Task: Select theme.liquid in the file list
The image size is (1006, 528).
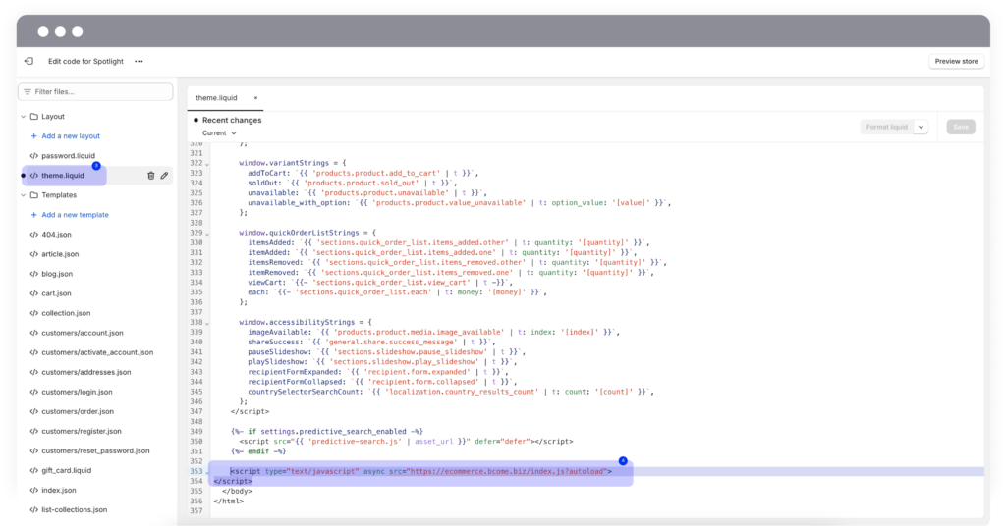Action: (63, 176)
